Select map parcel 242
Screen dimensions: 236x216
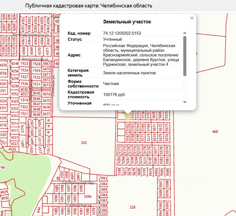point(84,143)
